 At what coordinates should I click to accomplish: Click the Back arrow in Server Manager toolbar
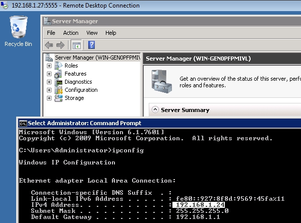tap(49, 45)
